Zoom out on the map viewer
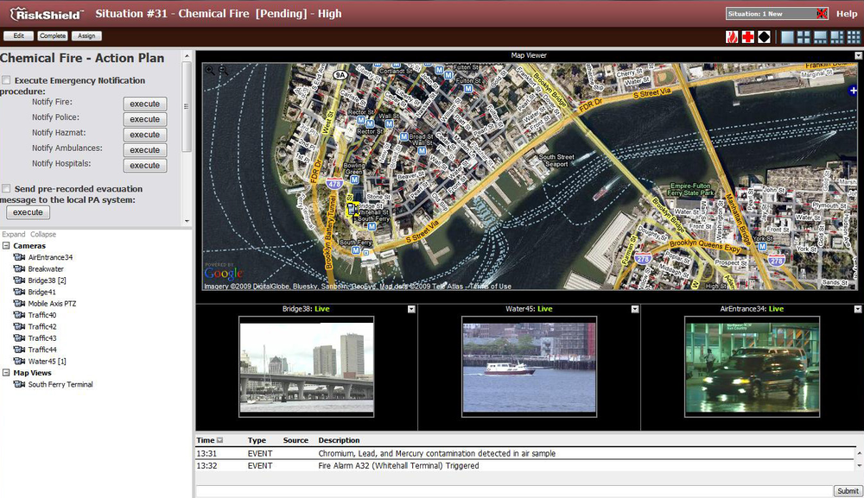 [x=223, y=71]
